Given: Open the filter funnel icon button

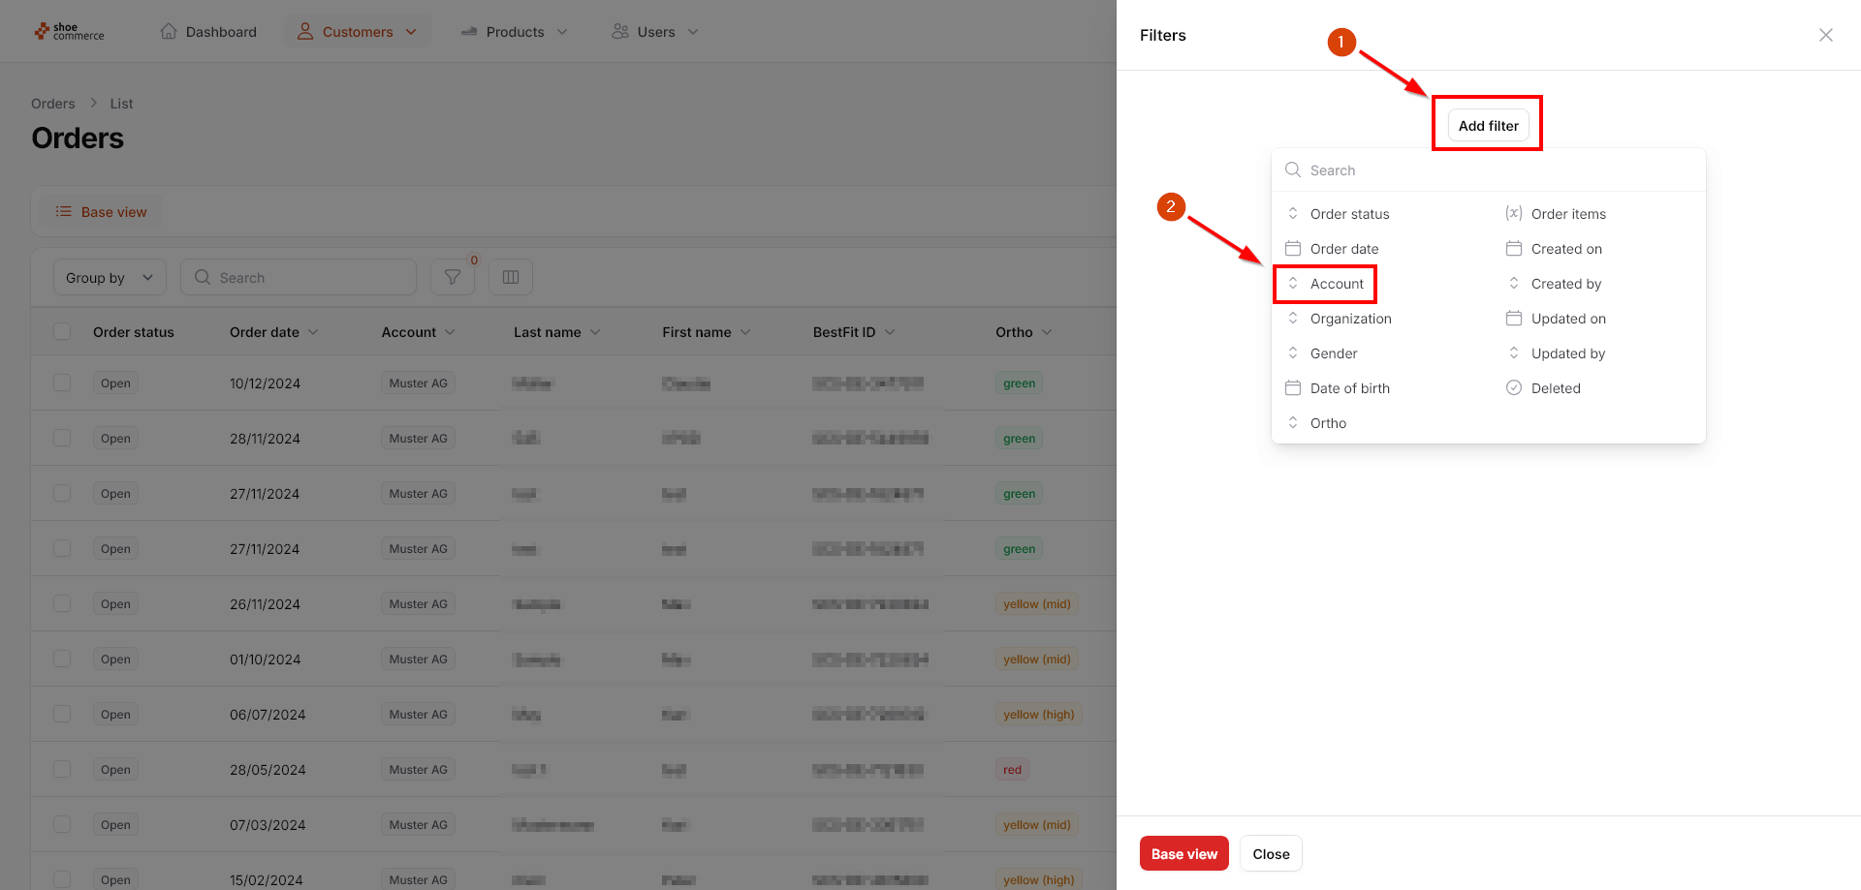Looking at the screenshot, I should [x=453, y=277].
